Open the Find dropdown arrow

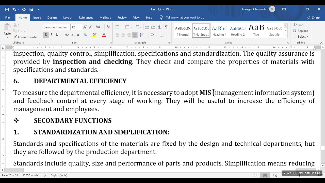tap(307, 25)
